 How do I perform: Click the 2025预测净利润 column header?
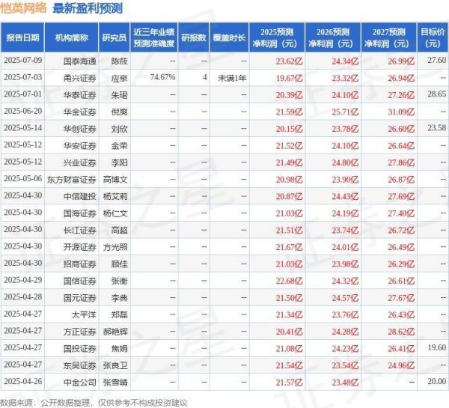(277, 37)
